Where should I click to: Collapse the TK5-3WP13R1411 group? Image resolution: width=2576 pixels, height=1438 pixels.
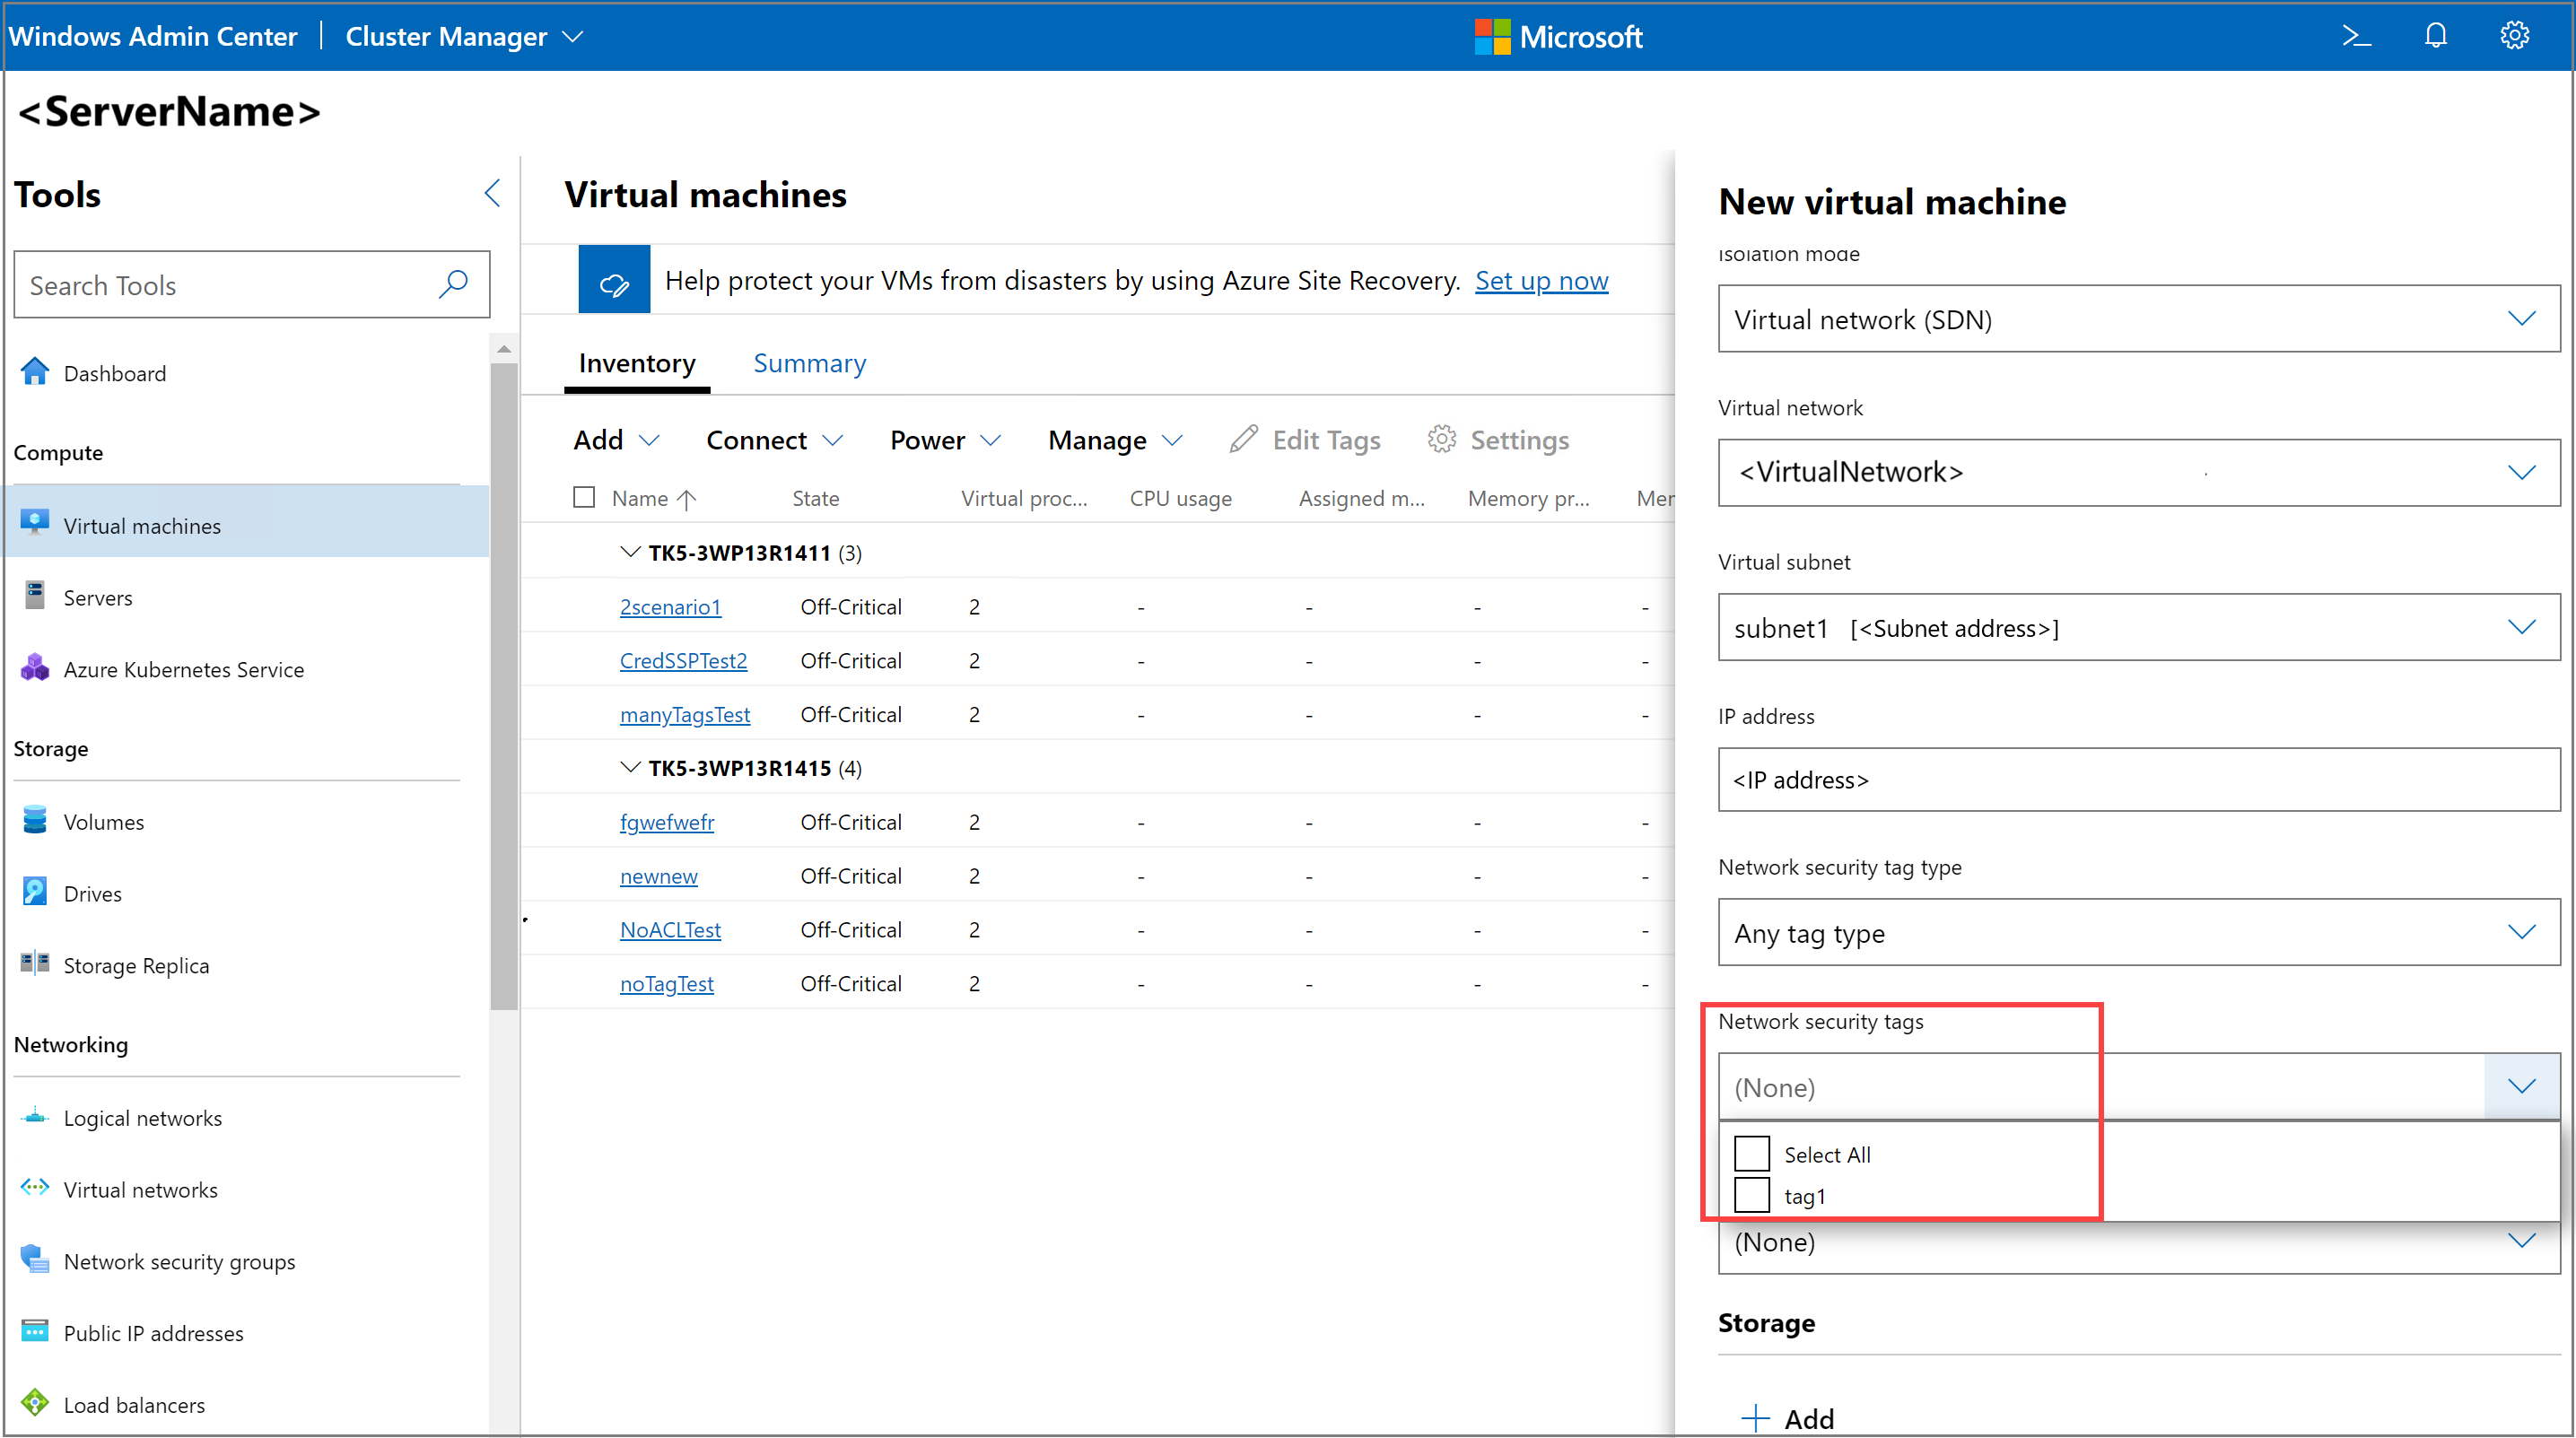coord(630,551)
